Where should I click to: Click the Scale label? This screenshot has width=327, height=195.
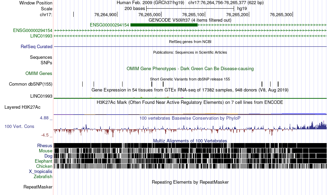click(46, 9)
